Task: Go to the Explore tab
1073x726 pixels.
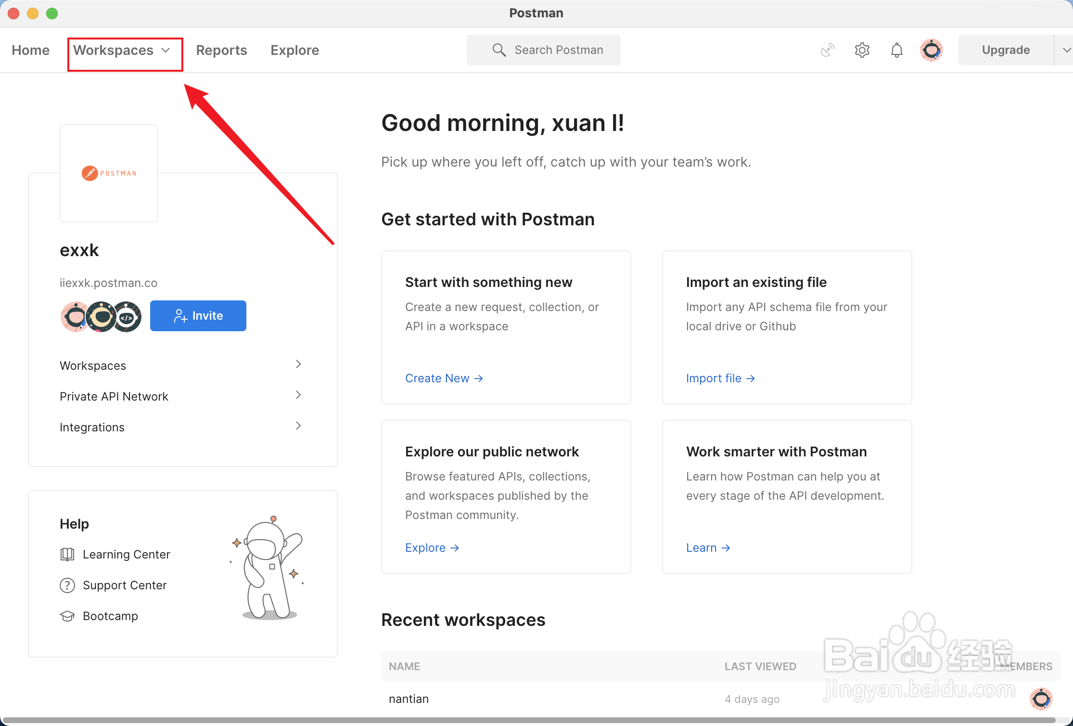Action: point(294,51)
